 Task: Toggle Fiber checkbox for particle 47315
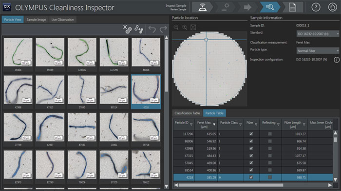251,156
